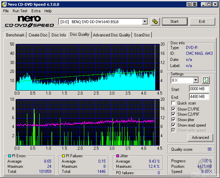The width and height of the screenshot is (220, 178).
Task: Click the save floppy disk icon in title bar
Action: [194, 4]
